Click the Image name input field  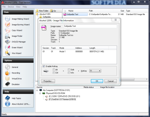[90, 26]
